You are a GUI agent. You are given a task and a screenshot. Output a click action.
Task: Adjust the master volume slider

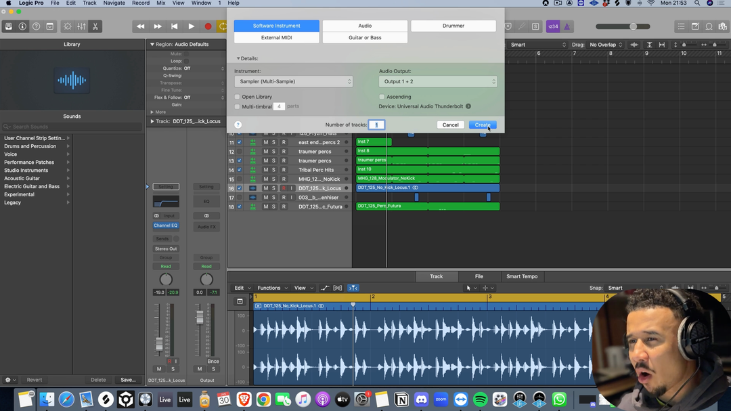point(633,26)
